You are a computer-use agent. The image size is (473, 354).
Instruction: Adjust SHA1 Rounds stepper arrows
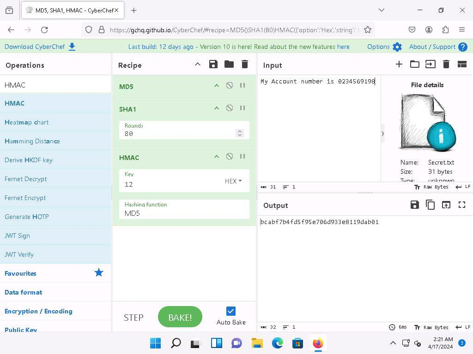pyautogui.click(x=239, y=133)
